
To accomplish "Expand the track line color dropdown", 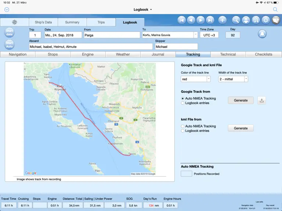I will [209, 79].
